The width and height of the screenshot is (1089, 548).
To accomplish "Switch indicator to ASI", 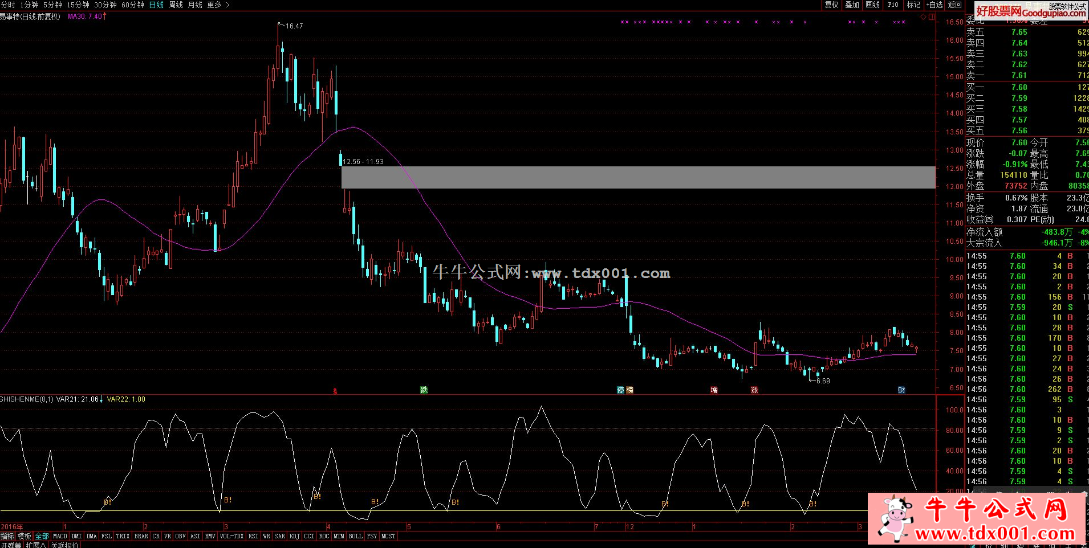I will click(x=196, y=536).
